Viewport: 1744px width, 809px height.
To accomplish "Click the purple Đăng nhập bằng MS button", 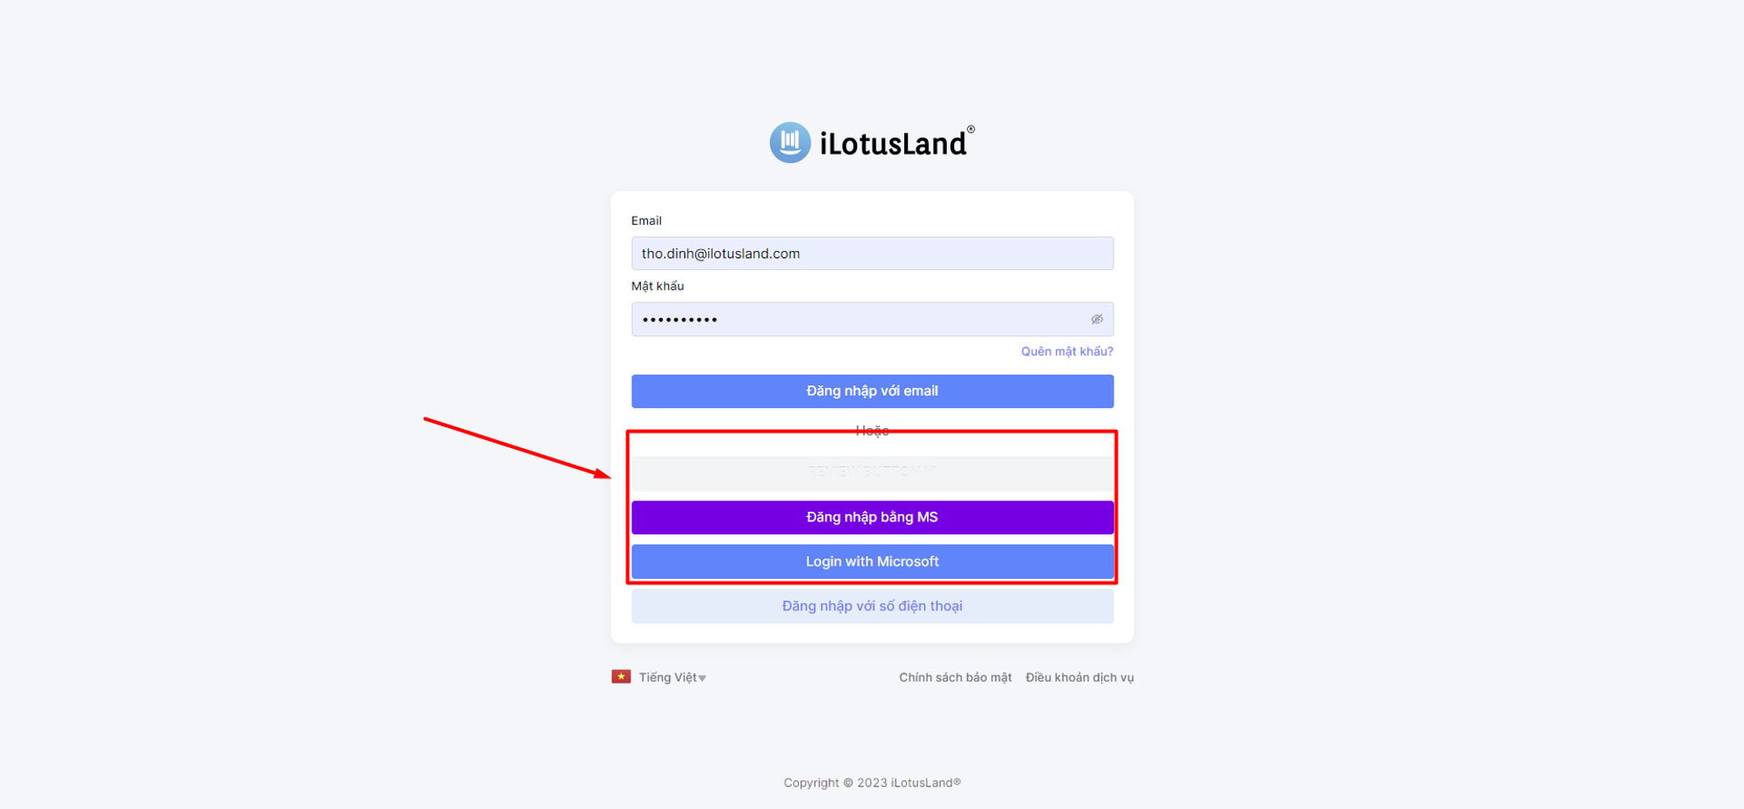I will coord(872,517).
